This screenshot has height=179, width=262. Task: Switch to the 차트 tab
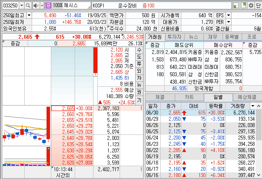pyautogui.click(x=189, y=97)
